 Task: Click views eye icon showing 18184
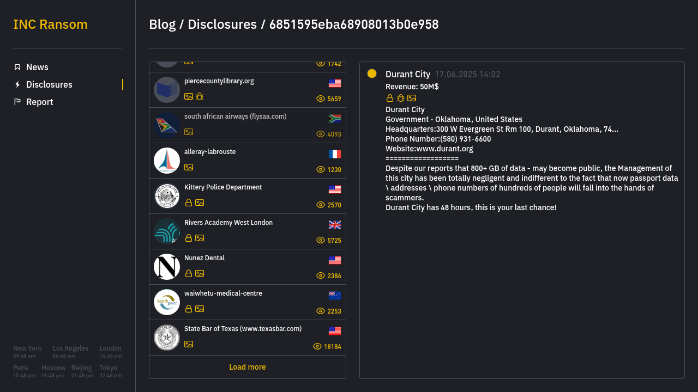pos(317,346)
